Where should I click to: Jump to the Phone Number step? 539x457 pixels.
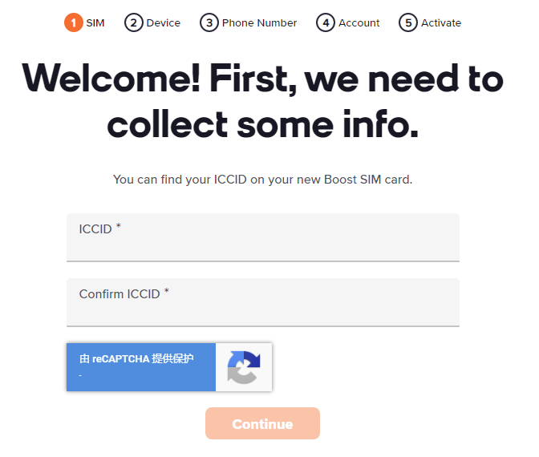[x=259, y=22]
